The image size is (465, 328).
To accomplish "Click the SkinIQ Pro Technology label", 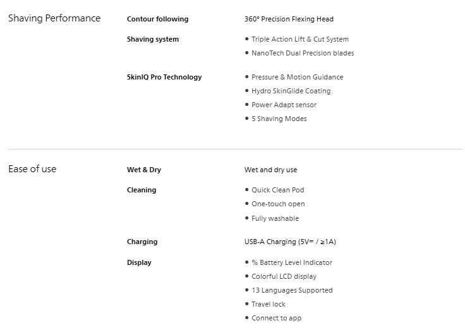I will [x=164, y=77].
